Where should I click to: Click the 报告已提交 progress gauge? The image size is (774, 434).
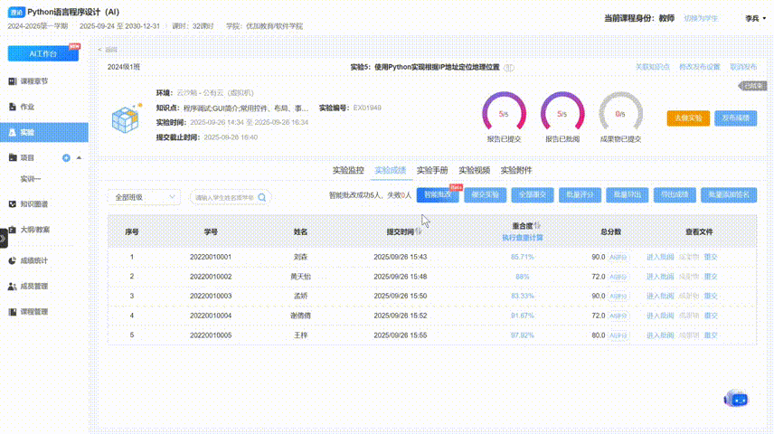click(503, 115)
